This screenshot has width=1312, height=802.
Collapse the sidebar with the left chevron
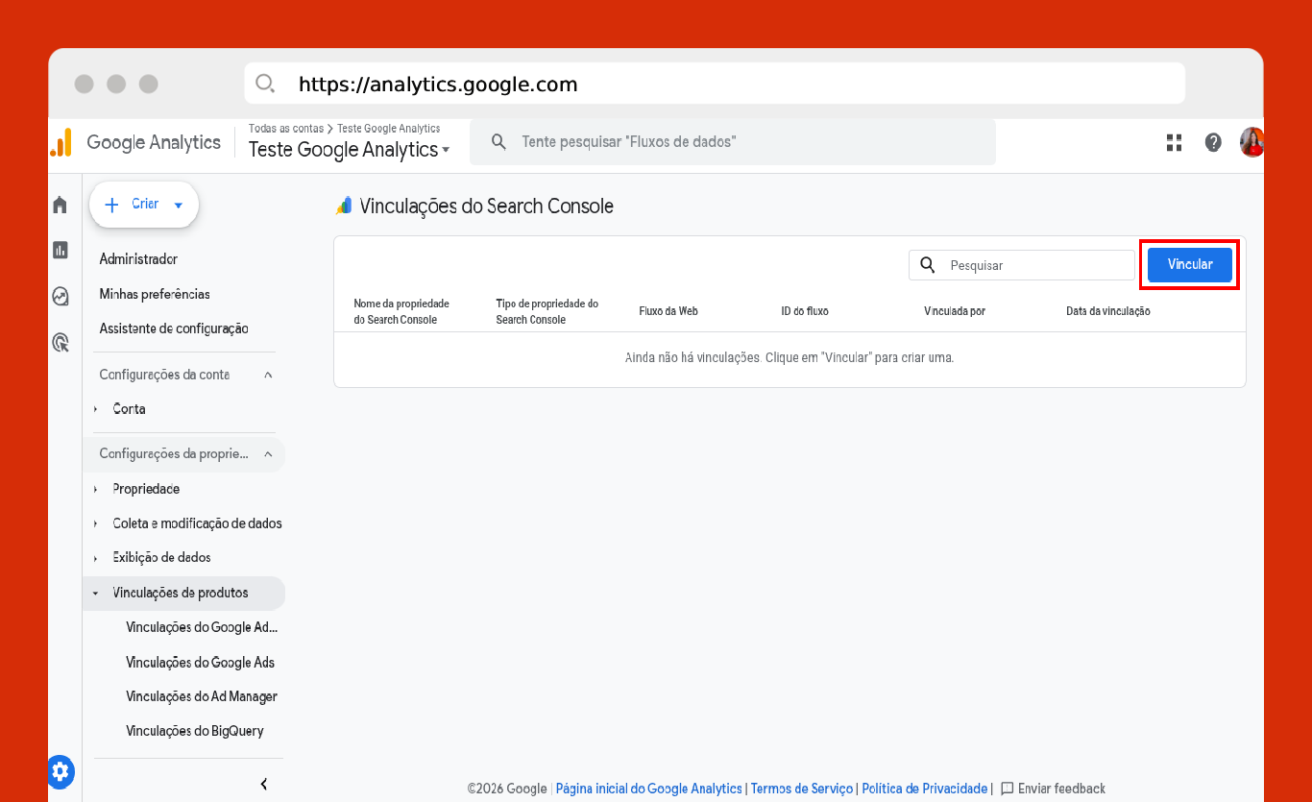[x=264, y=784]
